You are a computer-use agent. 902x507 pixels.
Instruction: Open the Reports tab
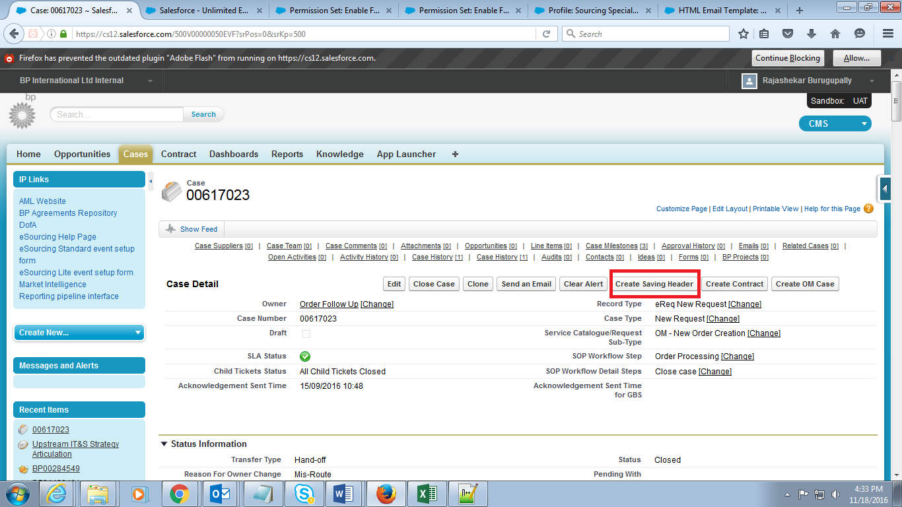click(287, 154)
